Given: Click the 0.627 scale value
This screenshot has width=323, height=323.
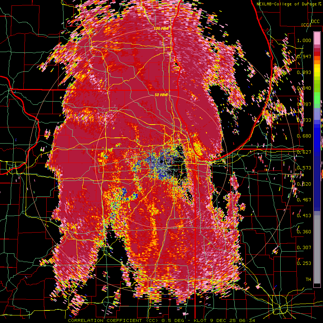Looking at the screenshot, I should tap(304, 152).
